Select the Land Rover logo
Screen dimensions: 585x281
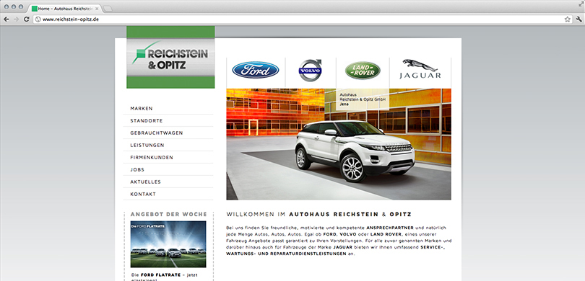pos(363,71)
